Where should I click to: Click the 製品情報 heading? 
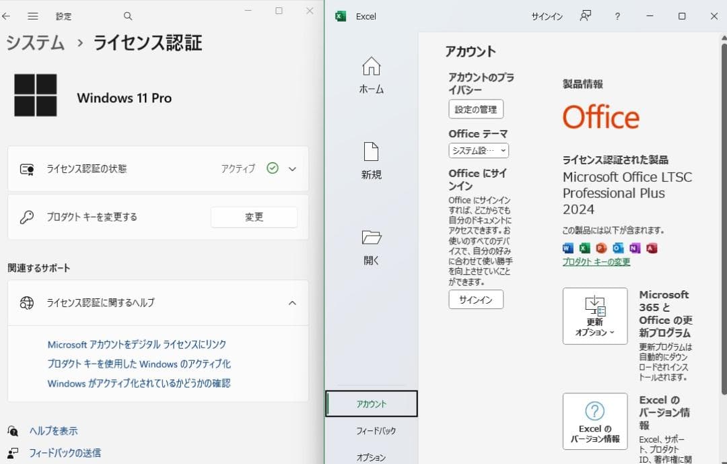[583, 84]
